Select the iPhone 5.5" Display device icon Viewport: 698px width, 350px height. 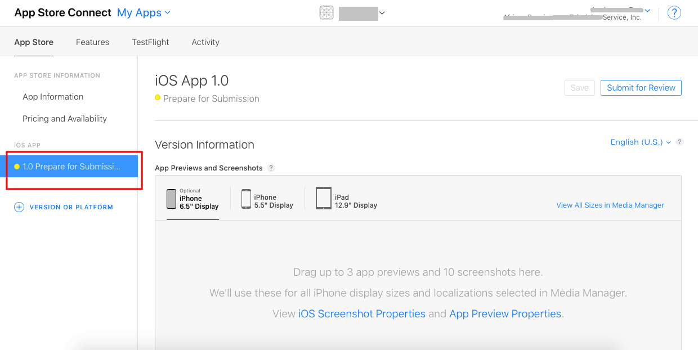(x=246, y=199)
